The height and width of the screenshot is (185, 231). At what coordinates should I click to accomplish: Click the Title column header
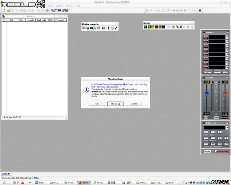pos(12,20)
